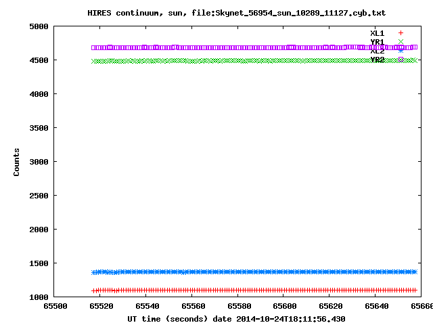The image size is (433, 325).
Task: Click x-axis tick value 65600
Action: pos(285,306)
